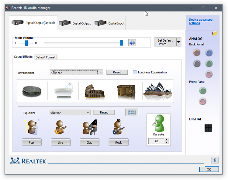Expand Set Default Device dropdown arrow
The height and width of the screenshot is (180, 228).
178,42
